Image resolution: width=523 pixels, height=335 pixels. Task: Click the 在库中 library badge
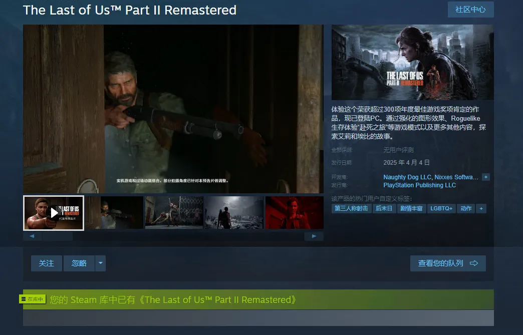33,299
